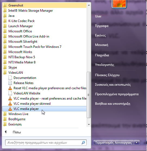Screen dimensions: 147x151
Task: Click the K-Lite Codec Pack folder icon
Action: (5, 21)
